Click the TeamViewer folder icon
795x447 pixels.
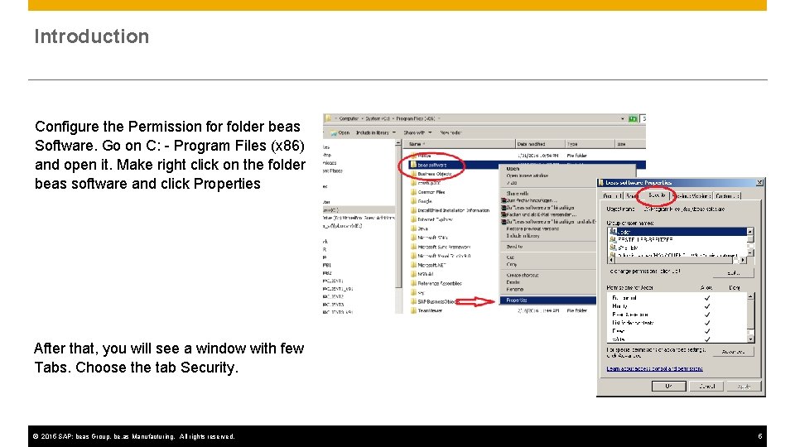(413, 310)
